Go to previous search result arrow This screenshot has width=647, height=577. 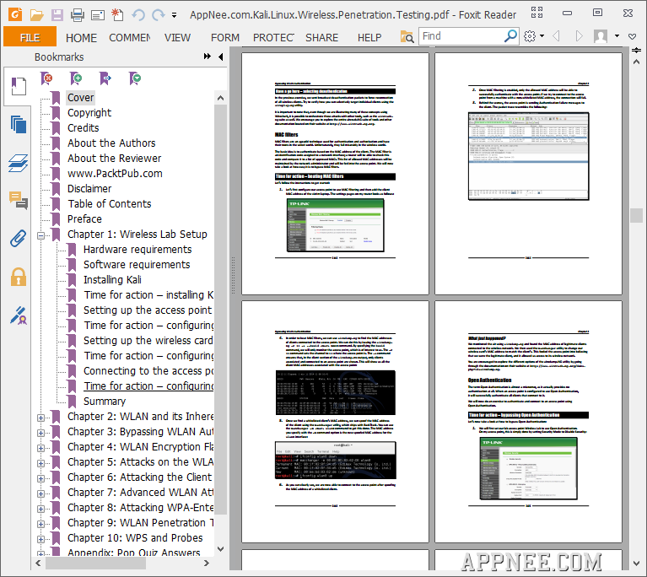point(556,36)
